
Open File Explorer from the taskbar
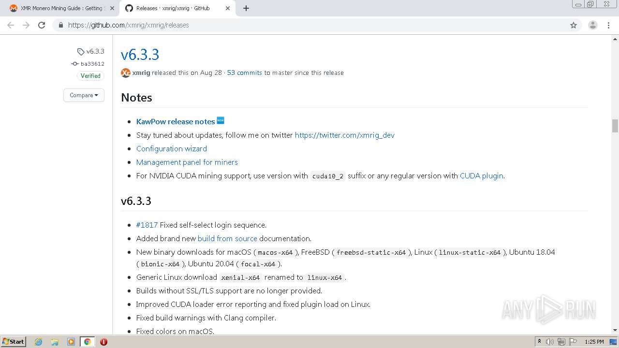55,342
